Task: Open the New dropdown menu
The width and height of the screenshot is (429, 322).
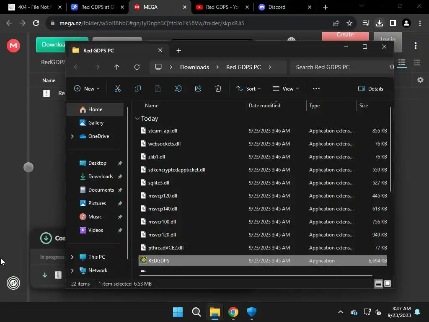Action: [x=87, y=89]
